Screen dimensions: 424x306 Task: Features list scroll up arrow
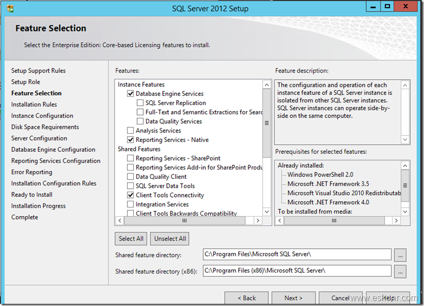267,85
